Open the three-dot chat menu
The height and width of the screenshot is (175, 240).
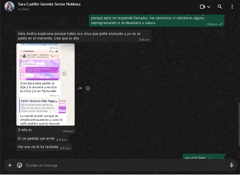(x=232, y=7)
